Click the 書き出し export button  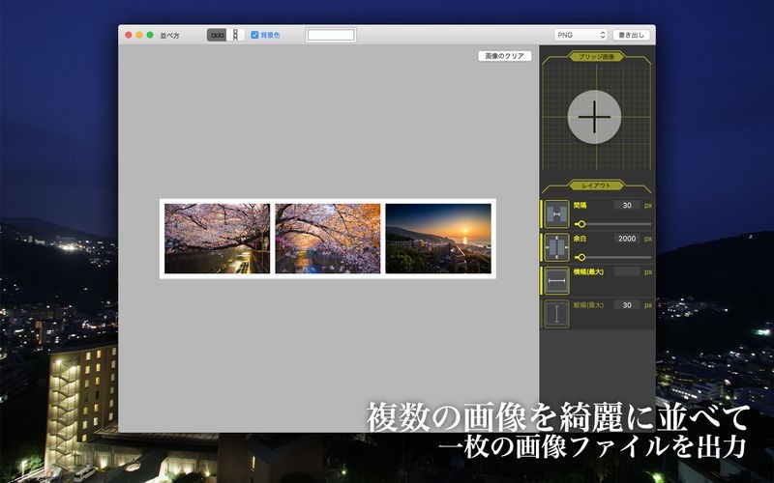pyautogui.click(x=632, y=35)
